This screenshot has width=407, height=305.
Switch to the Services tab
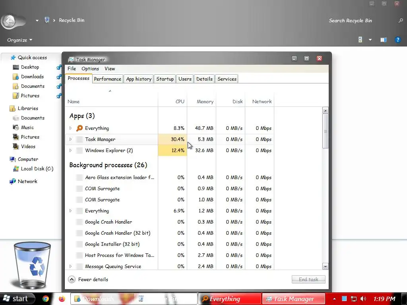(227, 79)
